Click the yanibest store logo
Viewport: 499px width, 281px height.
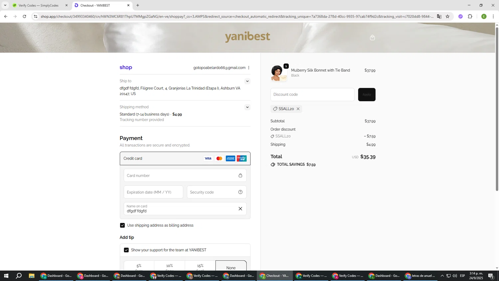[248, 37]
